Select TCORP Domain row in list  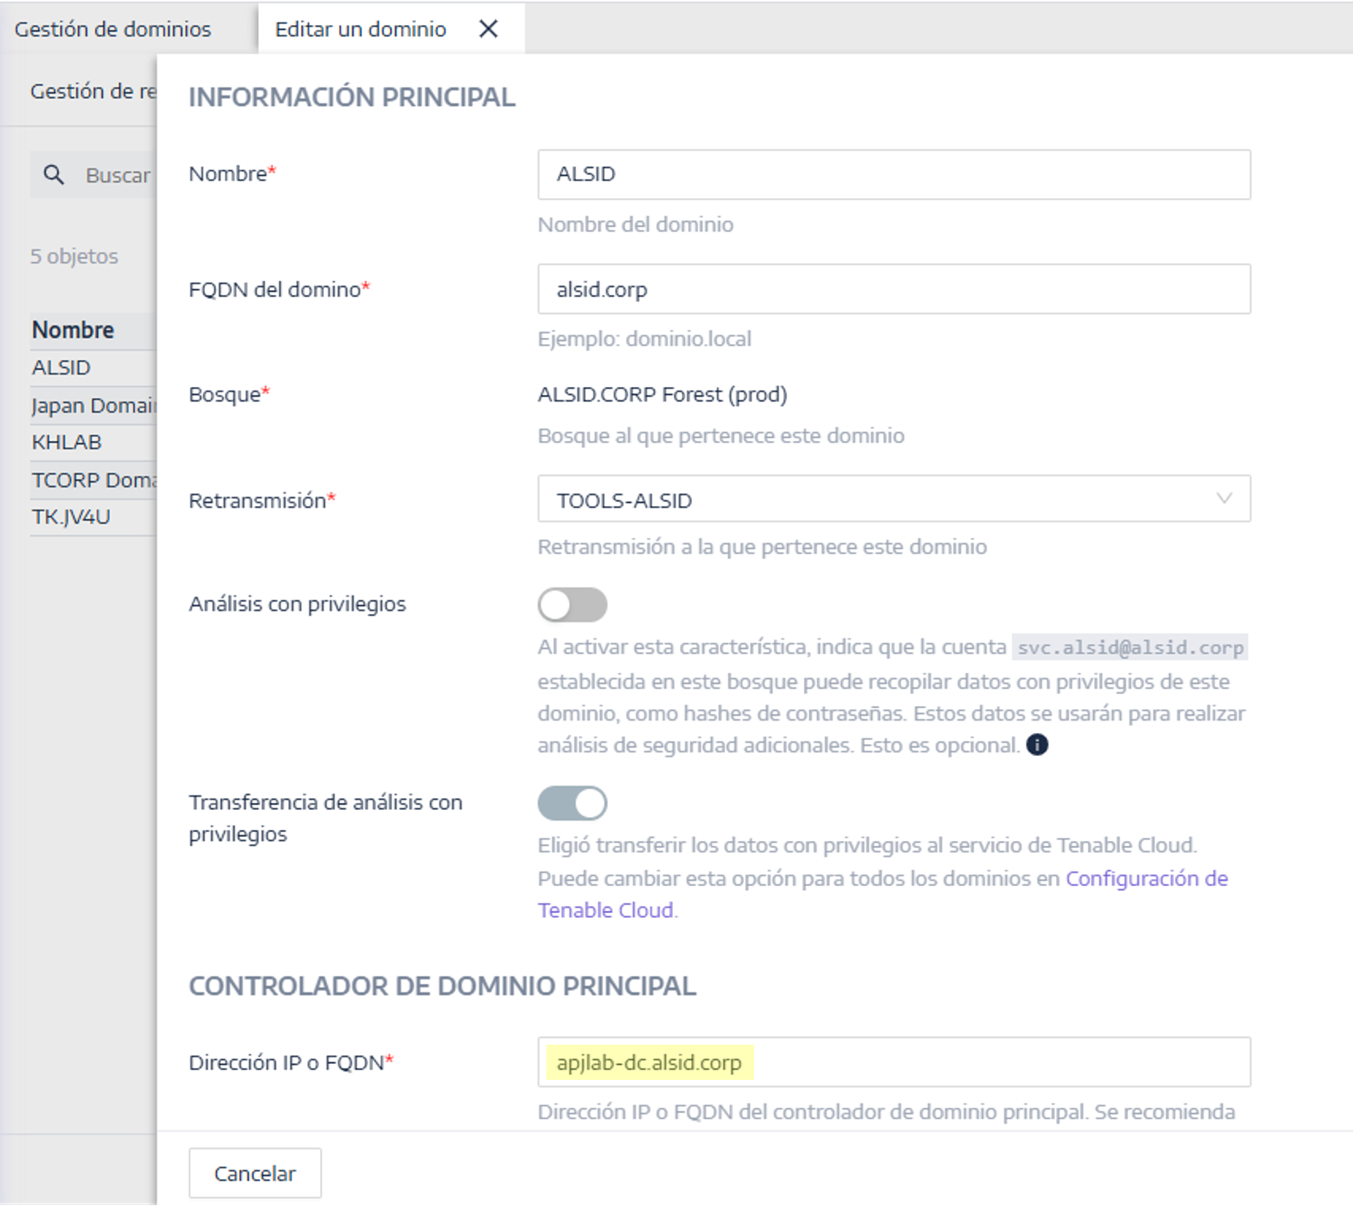pos(93,480)
